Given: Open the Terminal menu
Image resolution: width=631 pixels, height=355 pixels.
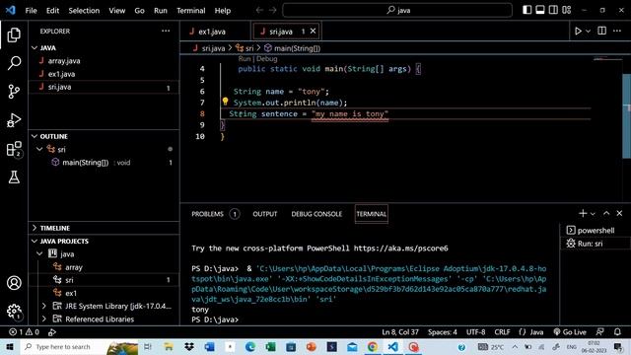Looking at the screenshot, I should pyautogui.click(x=190, y=11).
